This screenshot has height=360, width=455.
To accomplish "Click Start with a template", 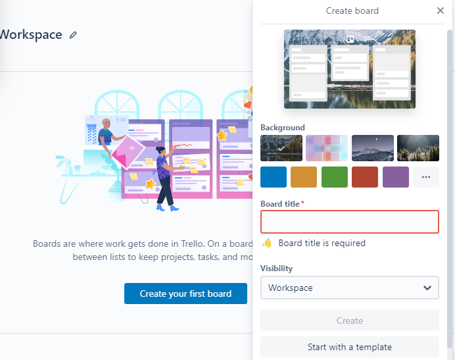I will click(350, 347).
